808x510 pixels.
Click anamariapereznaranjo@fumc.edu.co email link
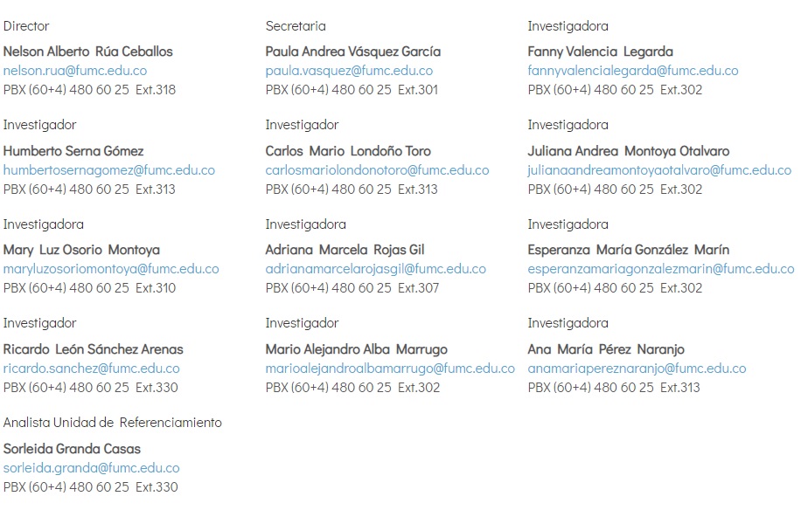[x=637, y=369]
